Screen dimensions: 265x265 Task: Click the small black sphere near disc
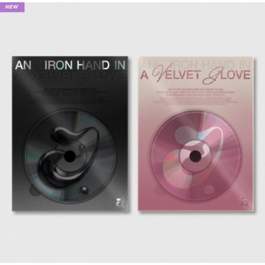83,190
